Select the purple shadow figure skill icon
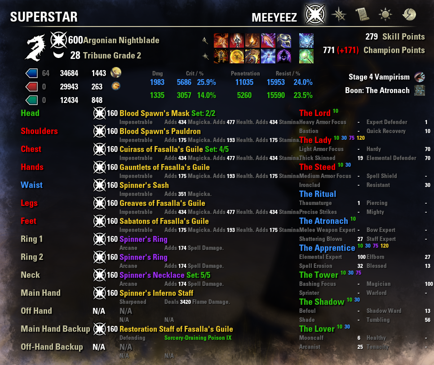 [284, 56]
